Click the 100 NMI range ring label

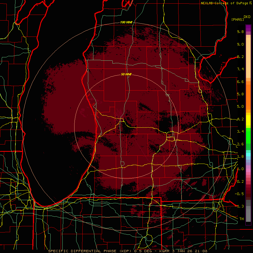(x=126, y=22)
